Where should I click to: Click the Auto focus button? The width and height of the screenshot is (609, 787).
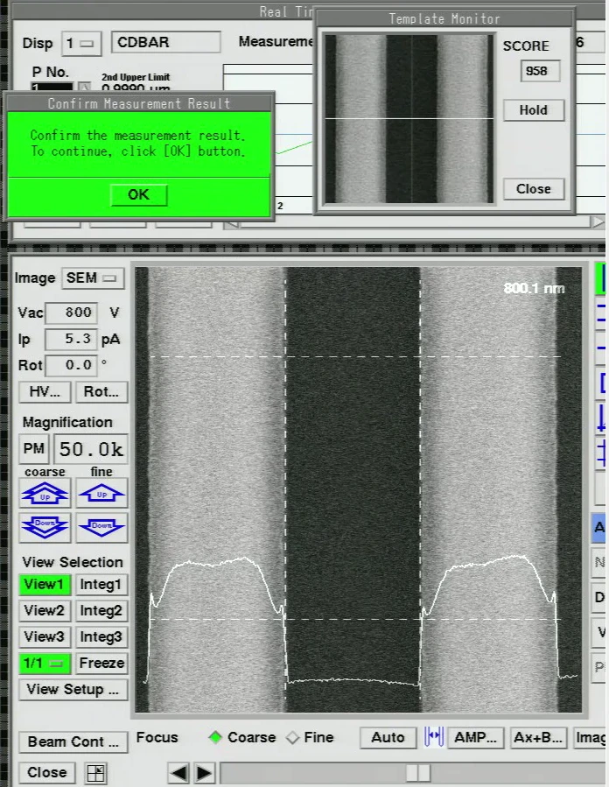pyautogui.click(x=388, y=737)
